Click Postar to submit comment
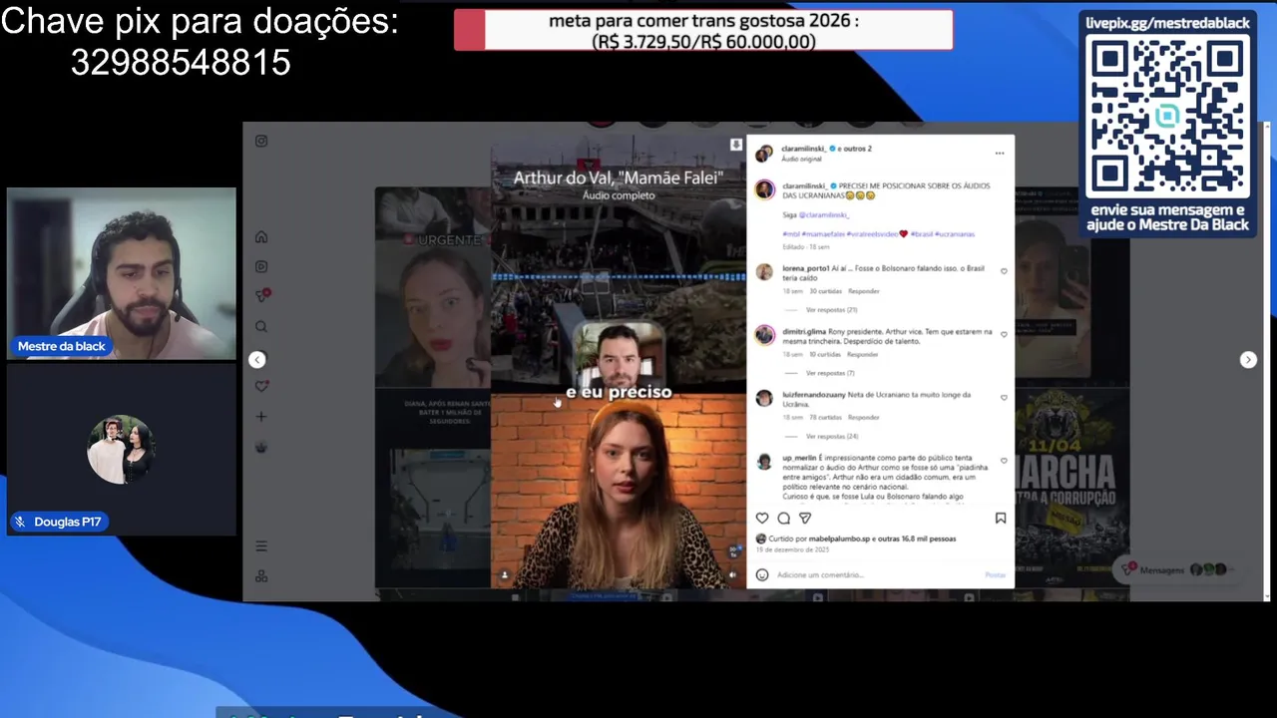This screenshot has width=1277, height=718. click(x=996, y=575)
